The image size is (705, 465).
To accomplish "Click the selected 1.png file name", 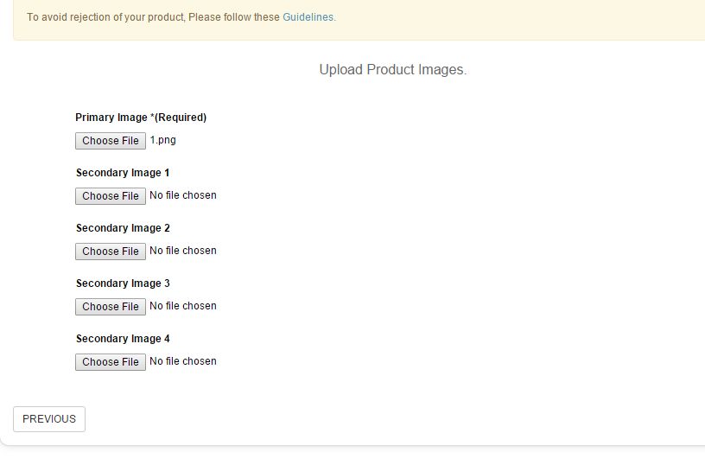I will (x=163, y=140).
